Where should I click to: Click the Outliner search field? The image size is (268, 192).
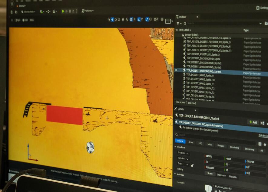click(x=223, y=23)
